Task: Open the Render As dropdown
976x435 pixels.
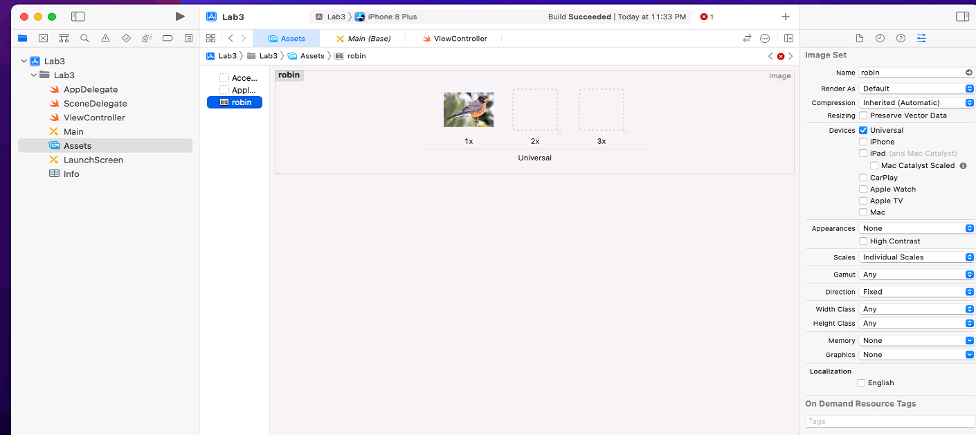Action: tap(916, 89)
